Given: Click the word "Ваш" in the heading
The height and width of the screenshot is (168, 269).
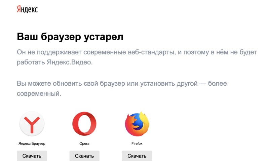Looking at the screenshot, I should (x=26, y=37).
